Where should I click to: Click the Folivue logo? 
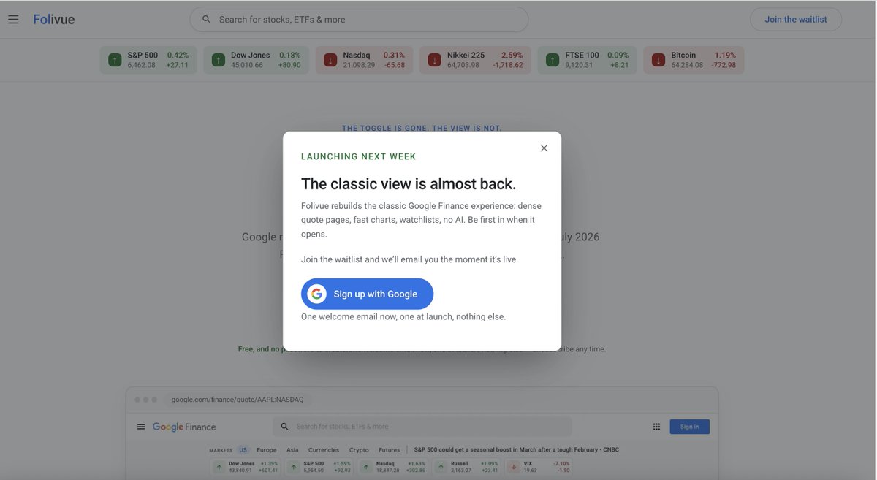(x=53, y=19)
